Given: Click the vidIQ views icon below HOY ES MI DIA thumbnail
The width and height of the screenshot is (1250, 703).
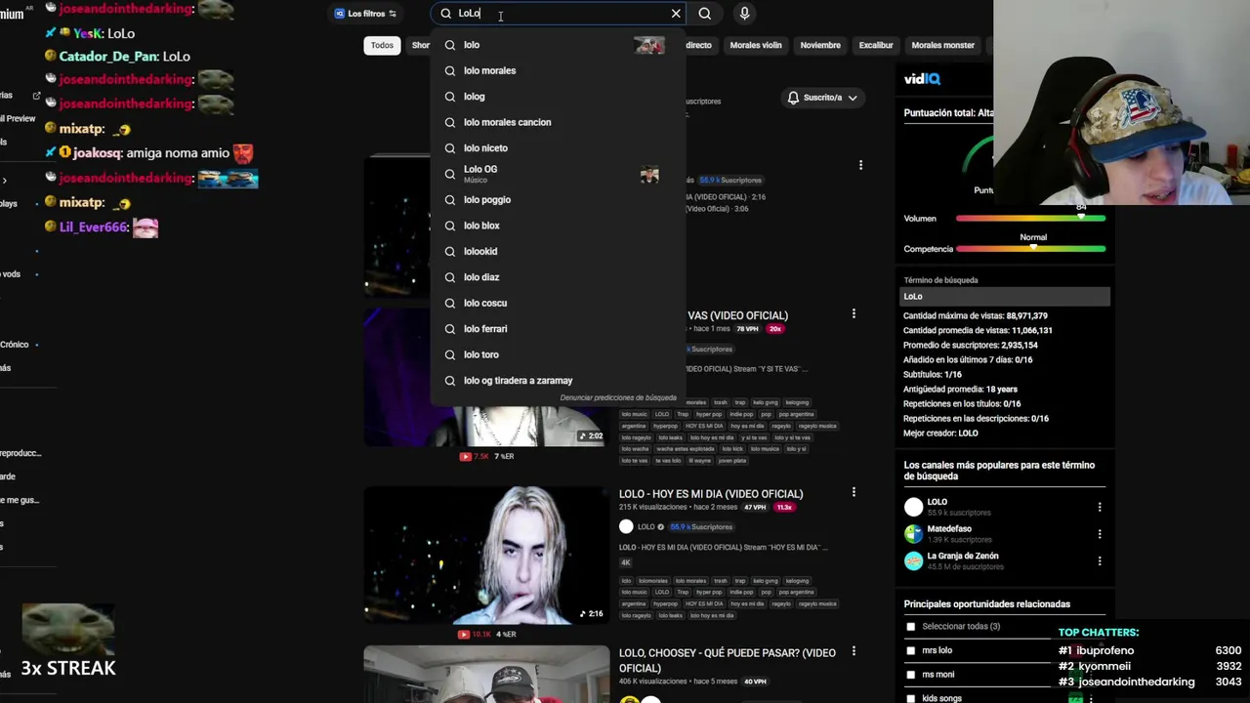Looking at the screenshot, I should (465, 635).
